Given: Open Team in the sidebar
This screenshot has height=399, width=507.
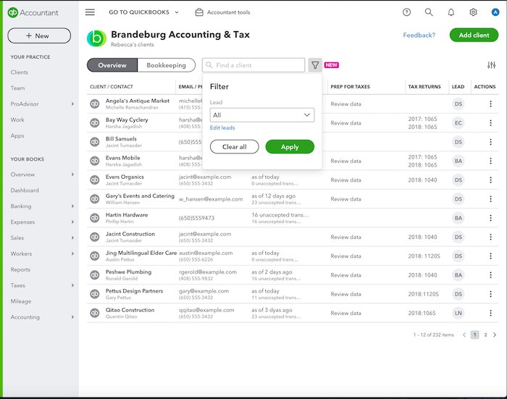Looking at the screenshot, I should tap(17, 88).
